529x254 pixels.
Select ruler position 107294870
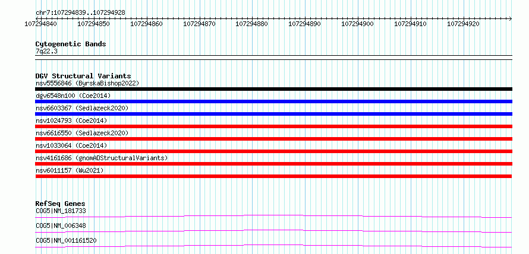(x=199, y=24)
